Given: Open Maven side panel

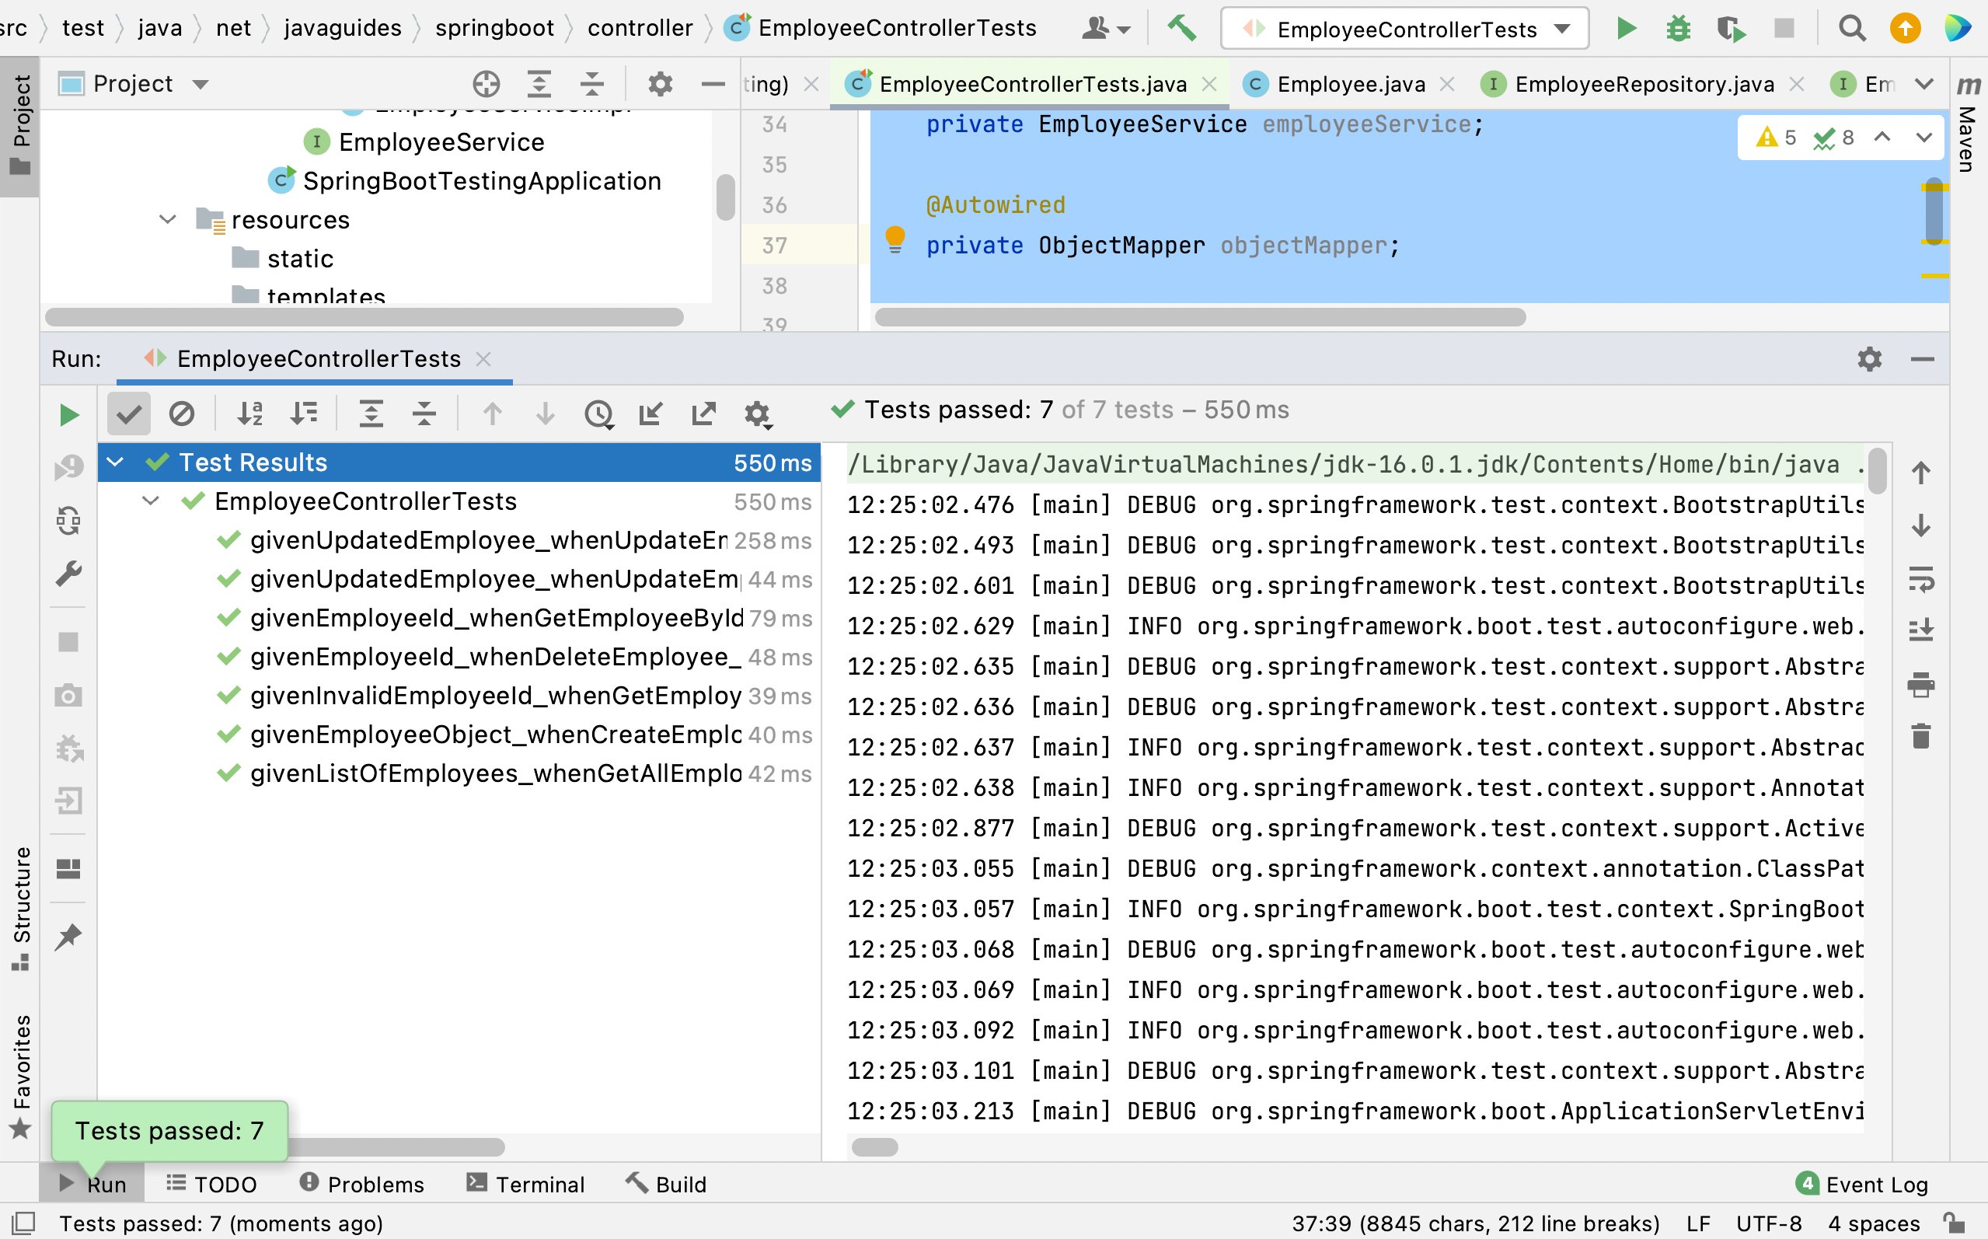Looking at the screenshot, I should [1969, 123].
